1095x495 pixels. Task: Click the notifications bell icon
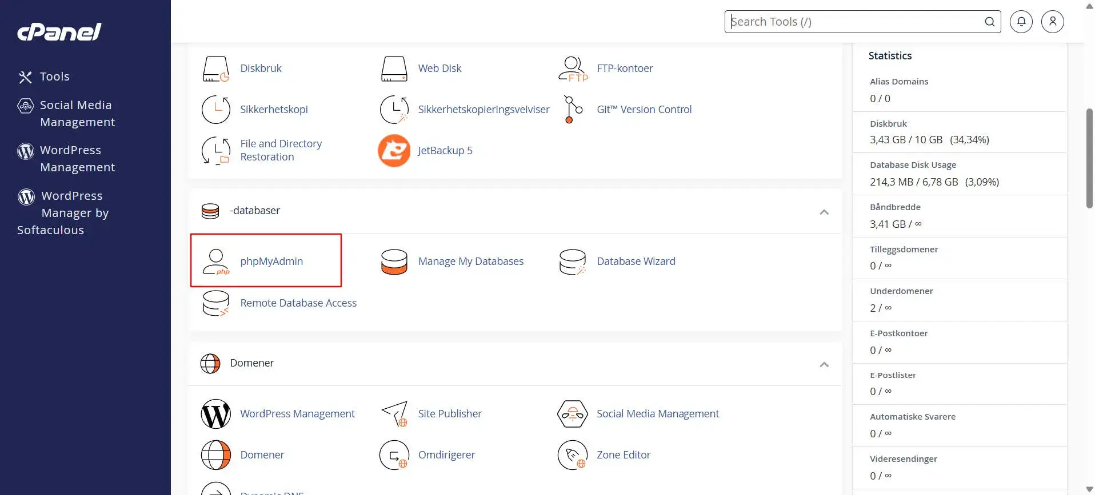1021,22
